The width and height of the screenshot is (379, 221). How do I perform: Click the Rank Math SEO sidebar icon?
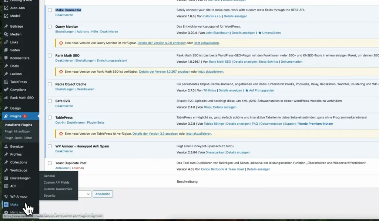point(6,98)
